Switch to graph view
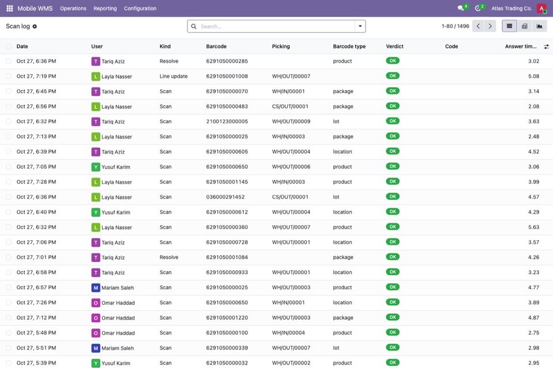 [540, 26]
